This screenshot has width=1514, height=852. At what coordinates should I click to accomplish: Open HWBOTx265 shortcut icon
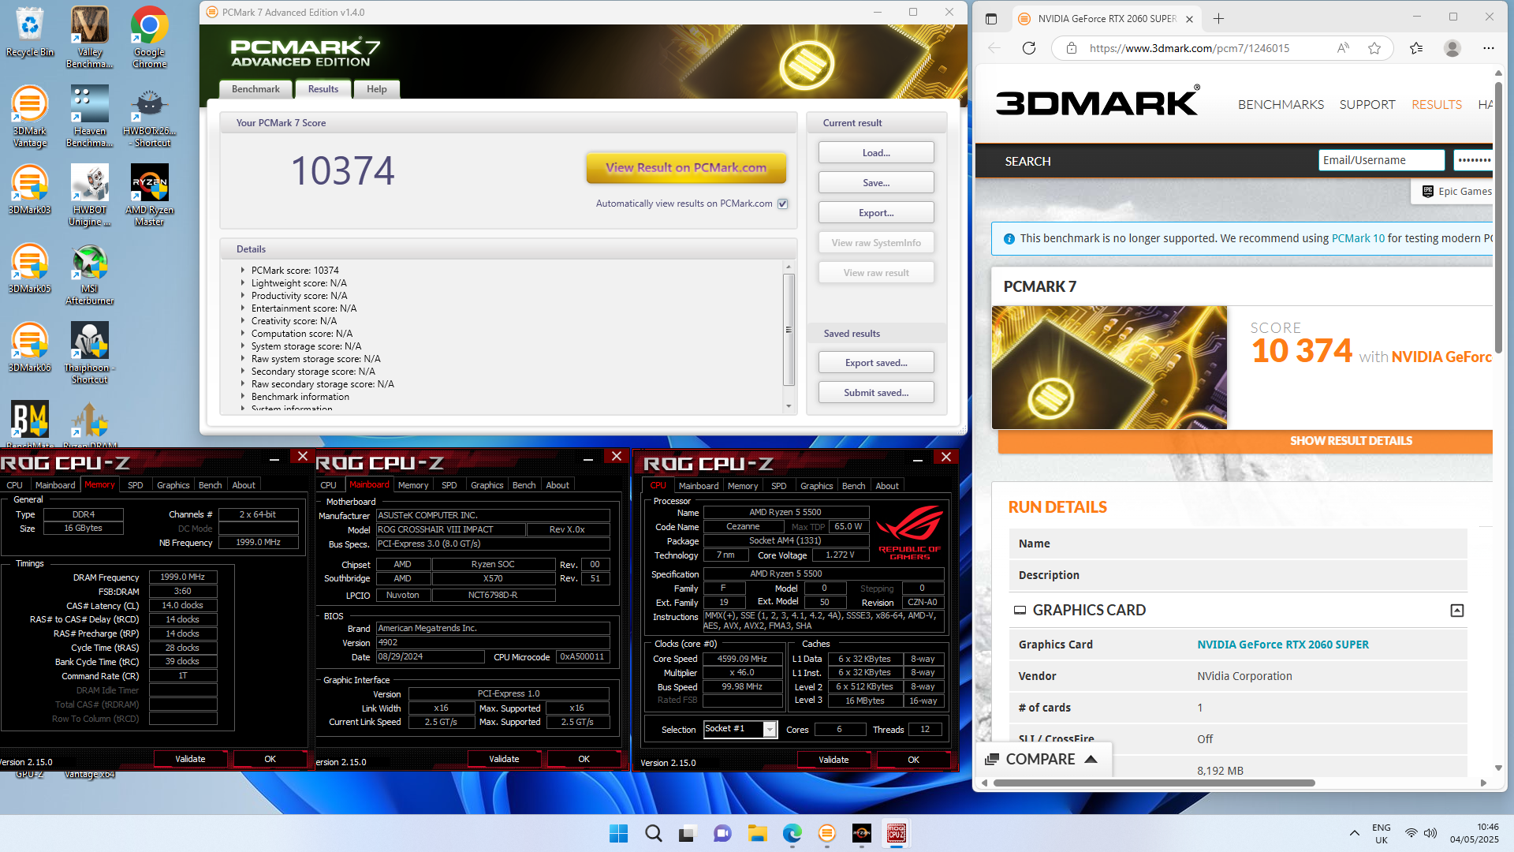point(149,116)
